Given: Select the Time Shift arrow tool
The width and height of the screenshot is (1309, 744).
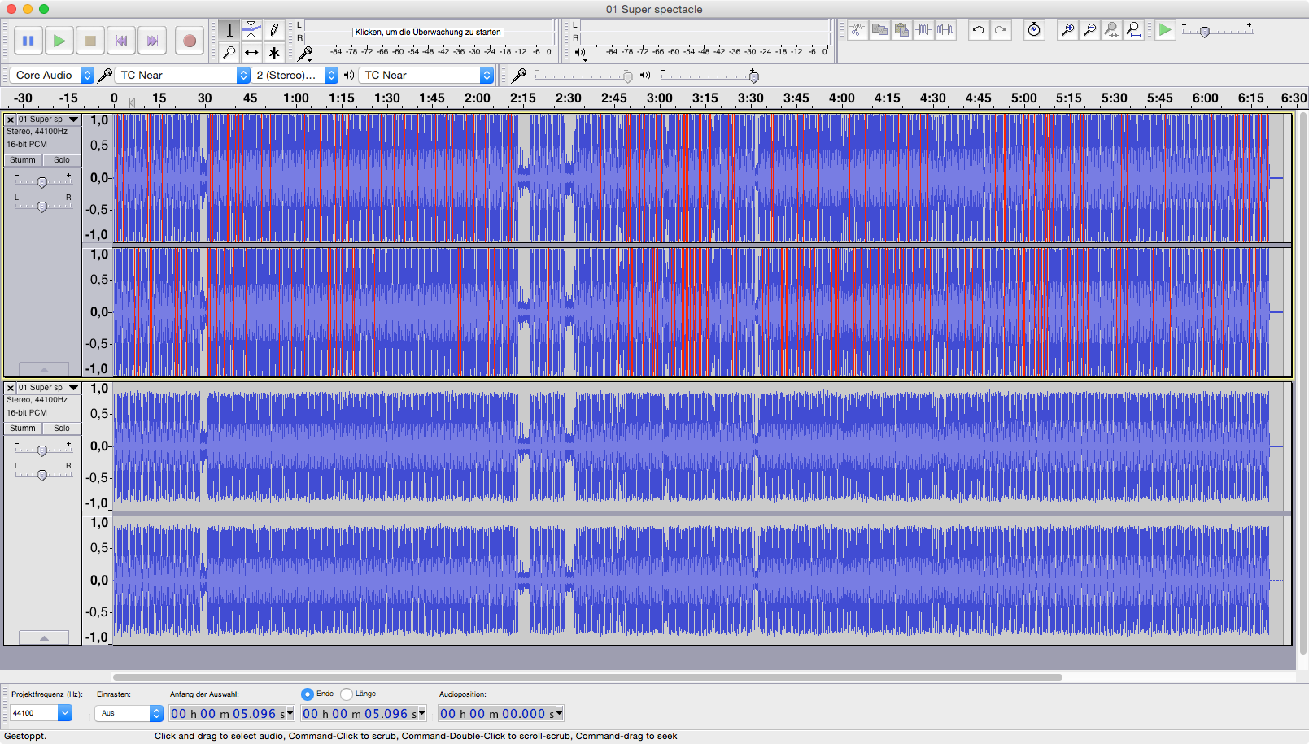Looking at the screenshot, I should tap(252, 53).
